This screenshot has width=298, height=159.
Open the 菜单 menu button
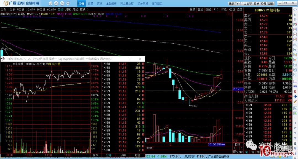256,4
